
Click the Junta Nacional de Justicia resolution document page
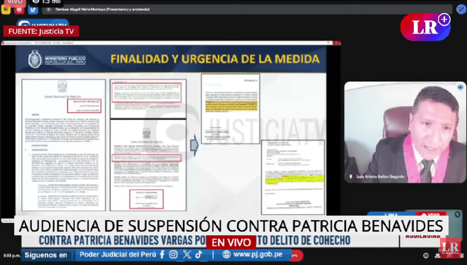coord(63,145)
